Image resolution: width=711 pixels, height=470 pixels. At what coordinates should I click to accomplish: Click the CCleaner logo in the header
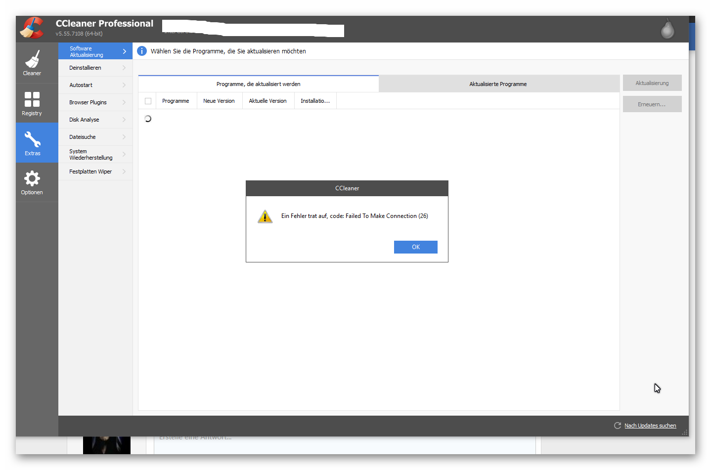tap(32, 28)
